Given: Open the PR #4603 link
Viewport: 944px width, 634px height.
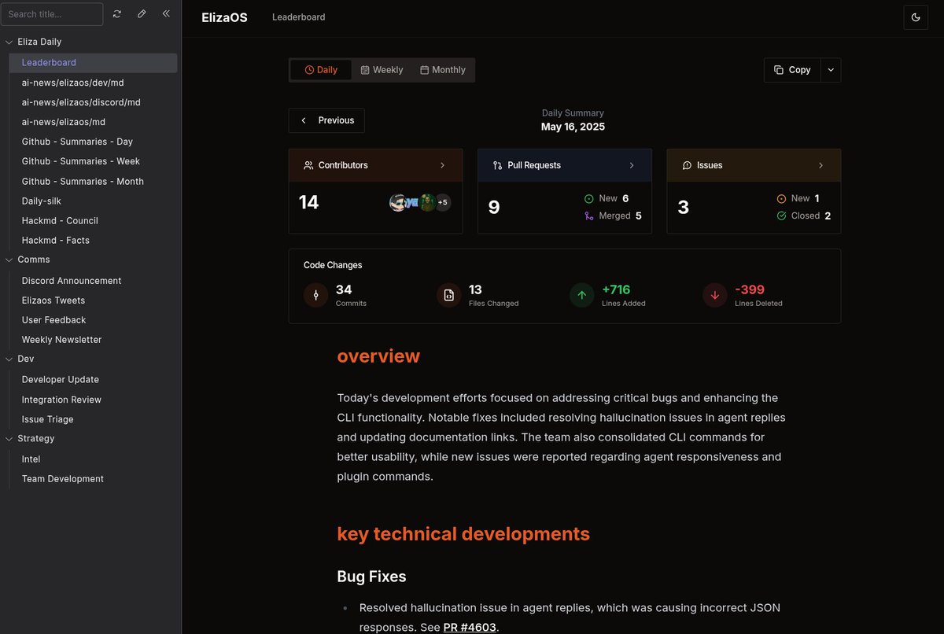Looking at the screenshot, I should [470, 627].
